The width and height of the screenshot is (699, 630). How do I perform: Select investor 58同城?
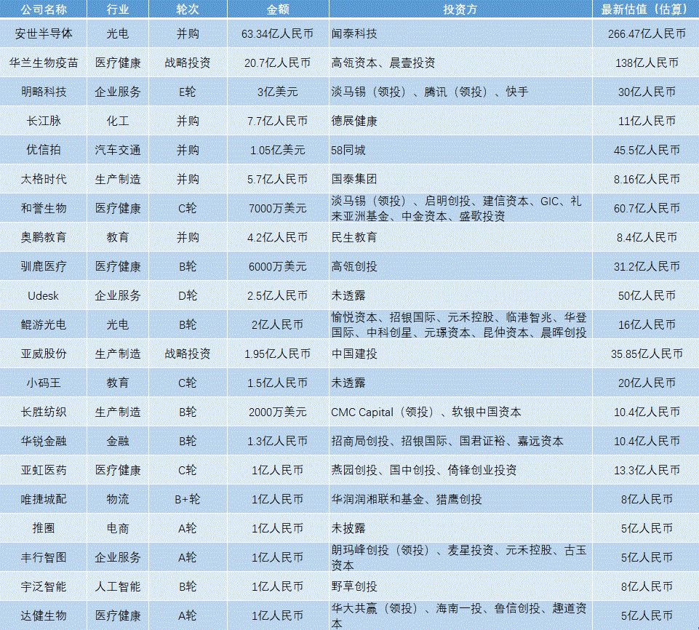[348, 150]
